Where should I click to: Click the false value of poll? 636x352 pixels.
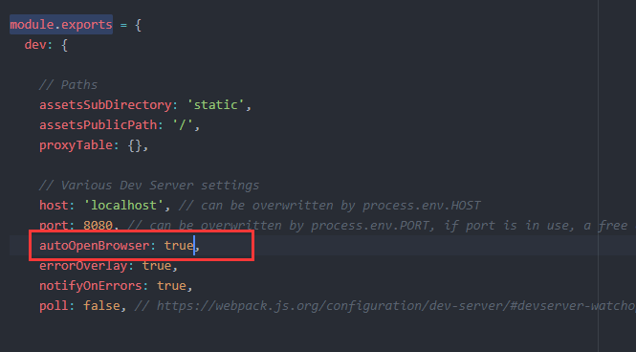pos(101,306)
